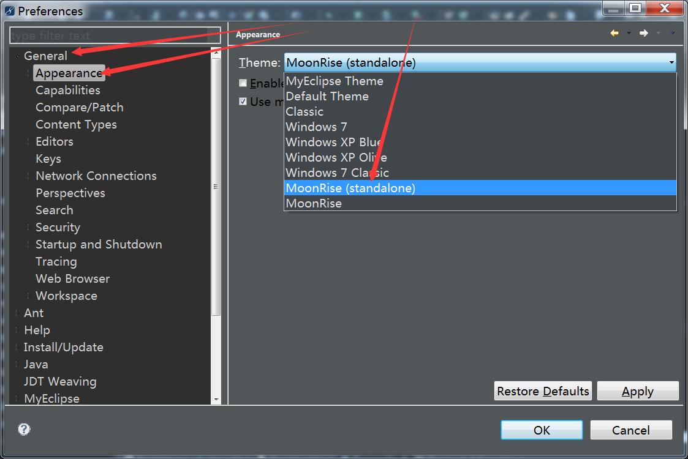
Task: Select the Ant tree item
Action: coord(34,313)
